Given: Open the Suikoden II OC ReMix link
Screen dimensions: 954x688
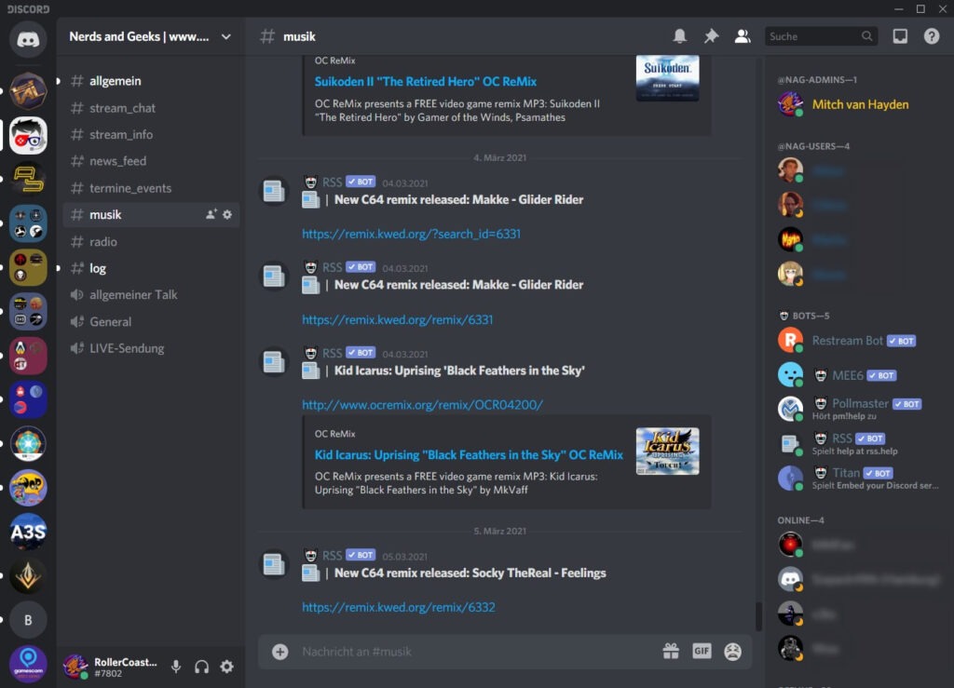Looking at the screenshot, I should pyautogui.click(x=426, y=81).
